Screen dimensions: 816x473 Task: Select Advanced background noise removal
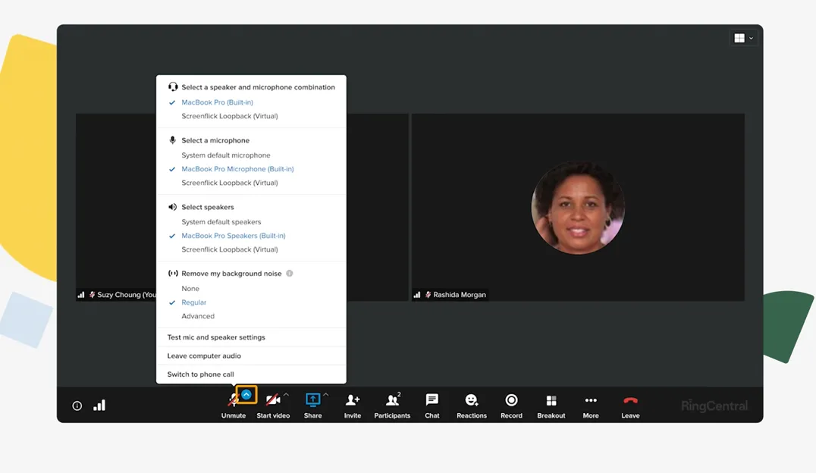(x=198, y=316)
